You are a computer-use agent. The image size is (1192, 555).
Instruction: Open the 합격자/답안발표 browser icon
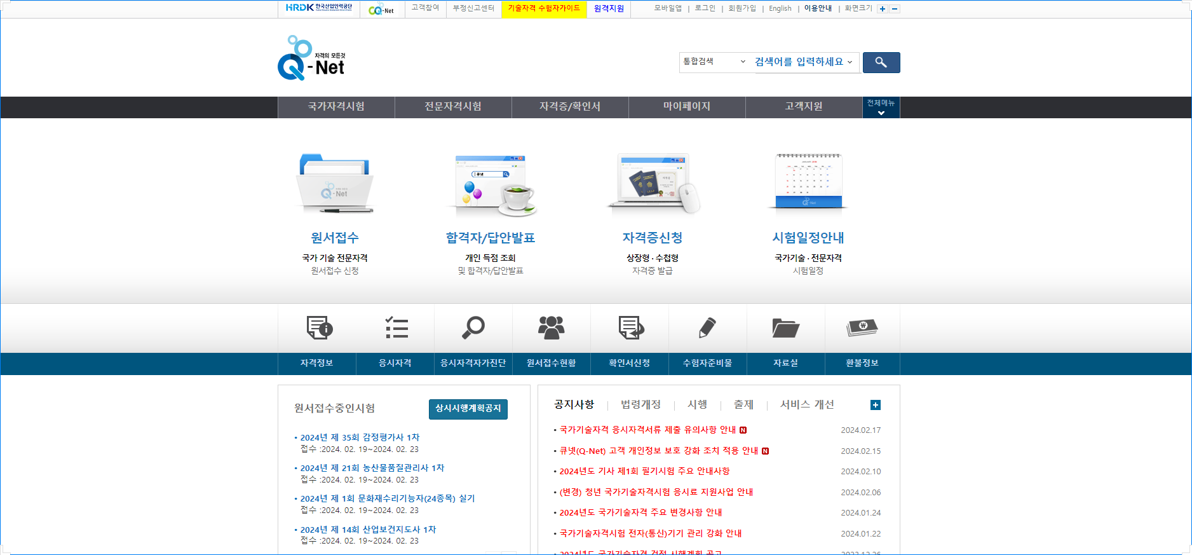coord(491,184)
